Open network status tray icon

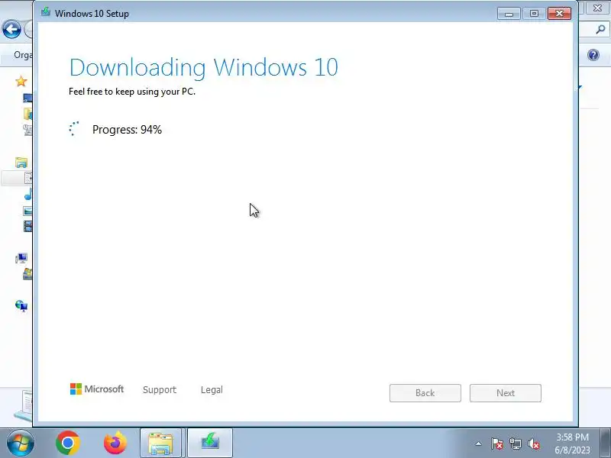pyautogui.click(x=515, y=443)
